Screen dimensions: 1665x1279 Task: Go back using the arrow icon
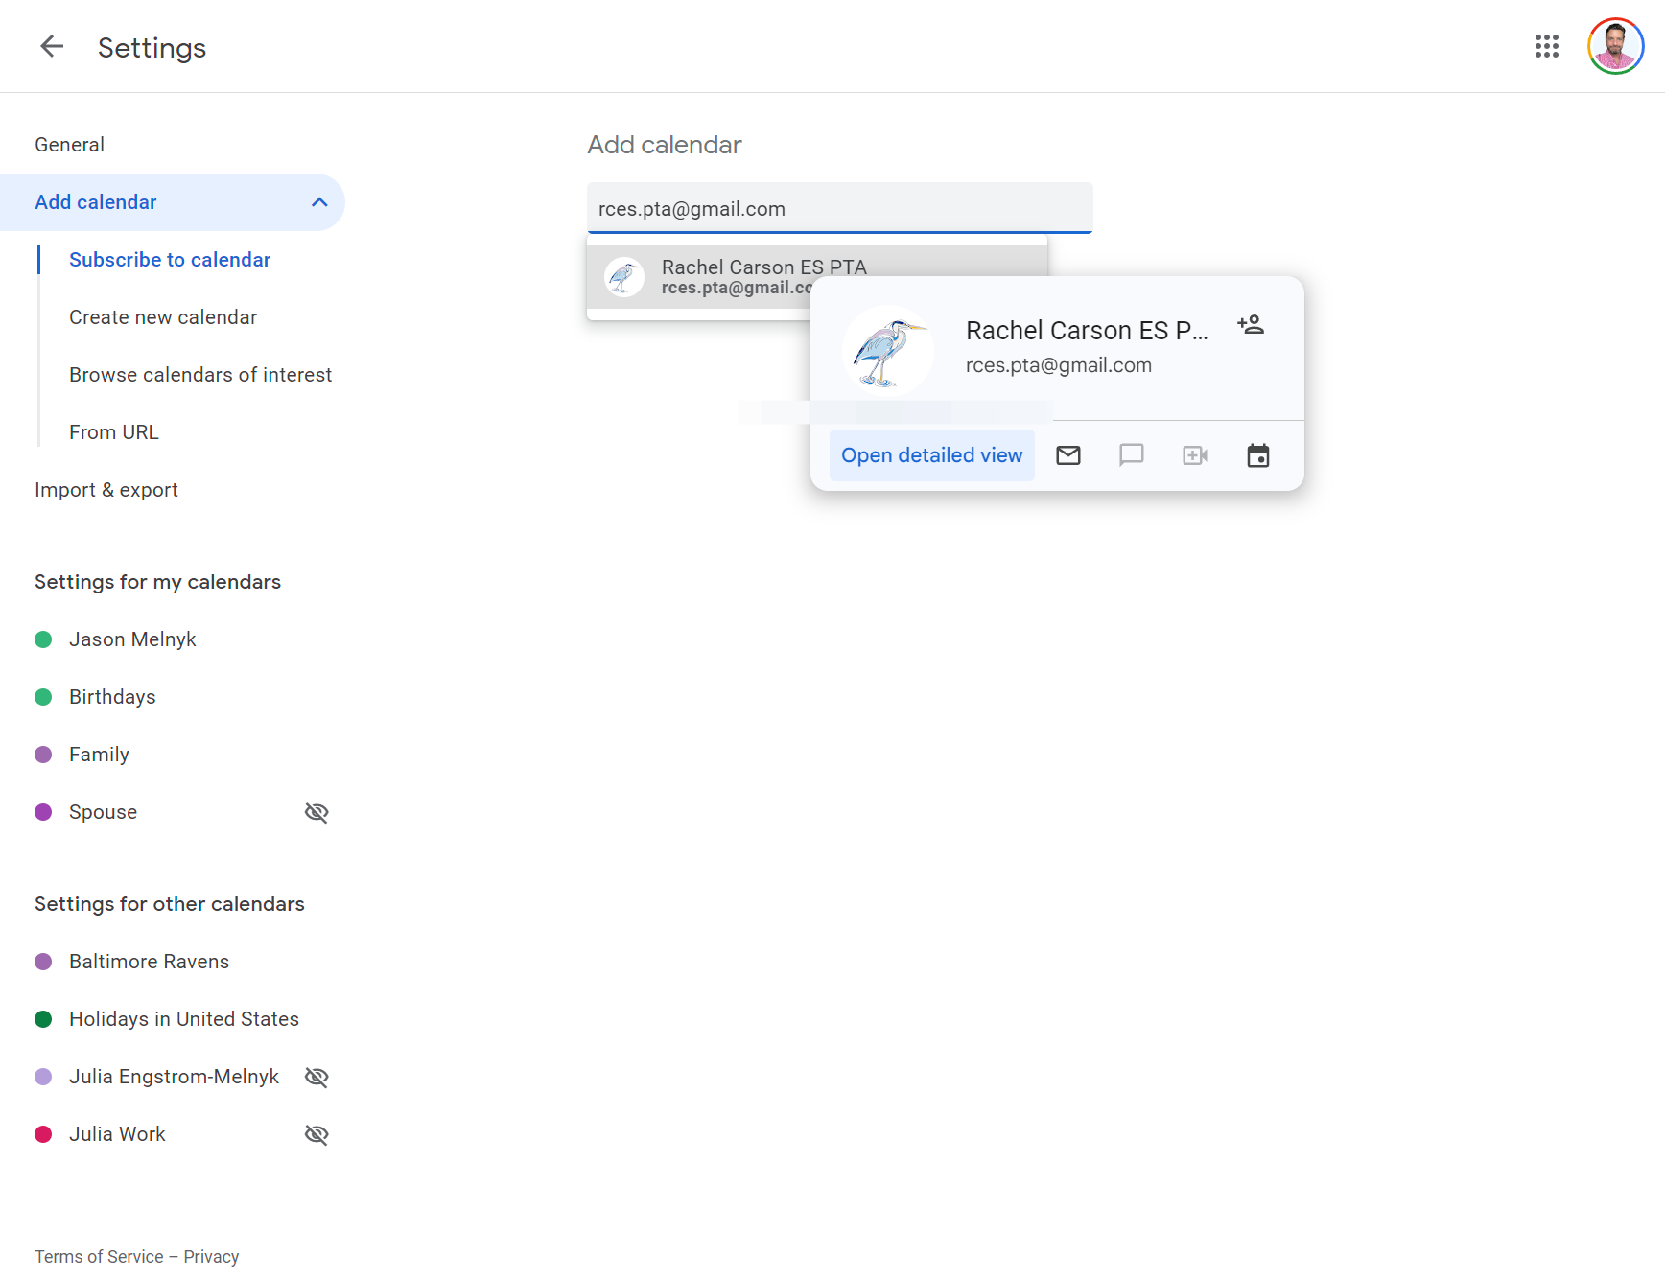coord(52,46)
